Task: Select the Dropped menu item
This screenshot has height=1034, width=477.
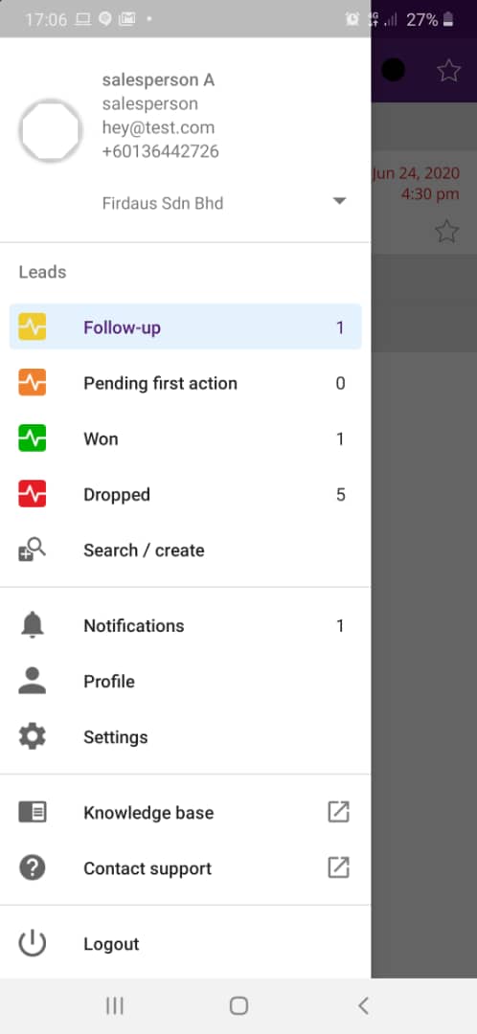Action: pyautogui.click(x=186, y=495)
